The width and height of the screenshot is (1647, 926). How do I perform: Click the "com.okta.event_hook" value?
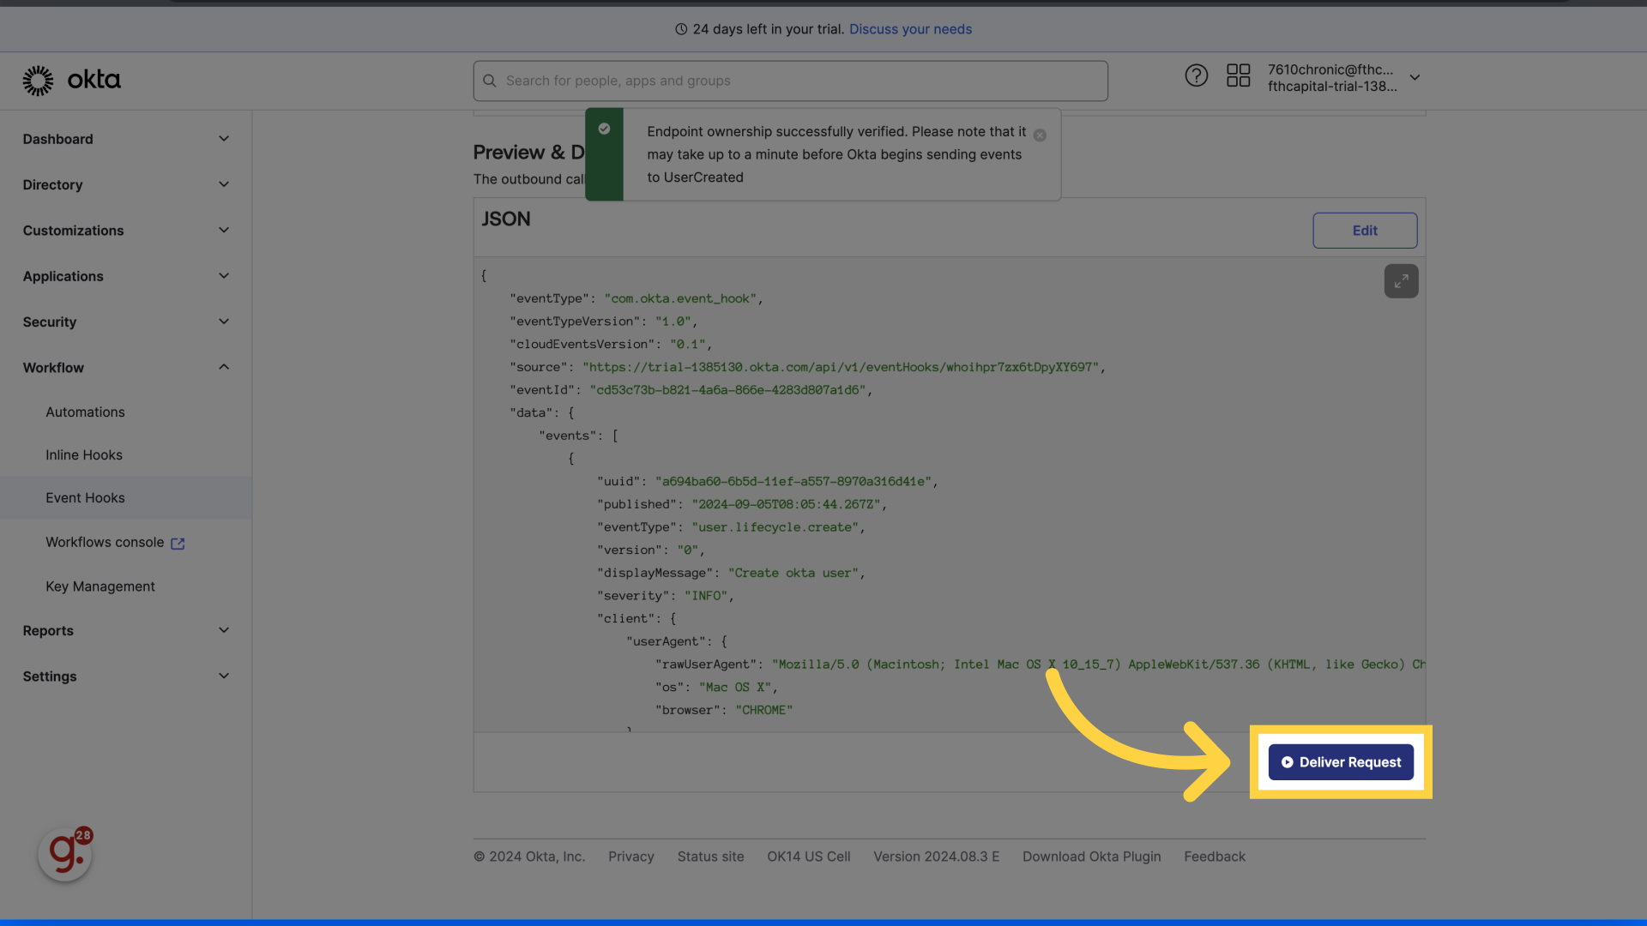coord(680,298)
